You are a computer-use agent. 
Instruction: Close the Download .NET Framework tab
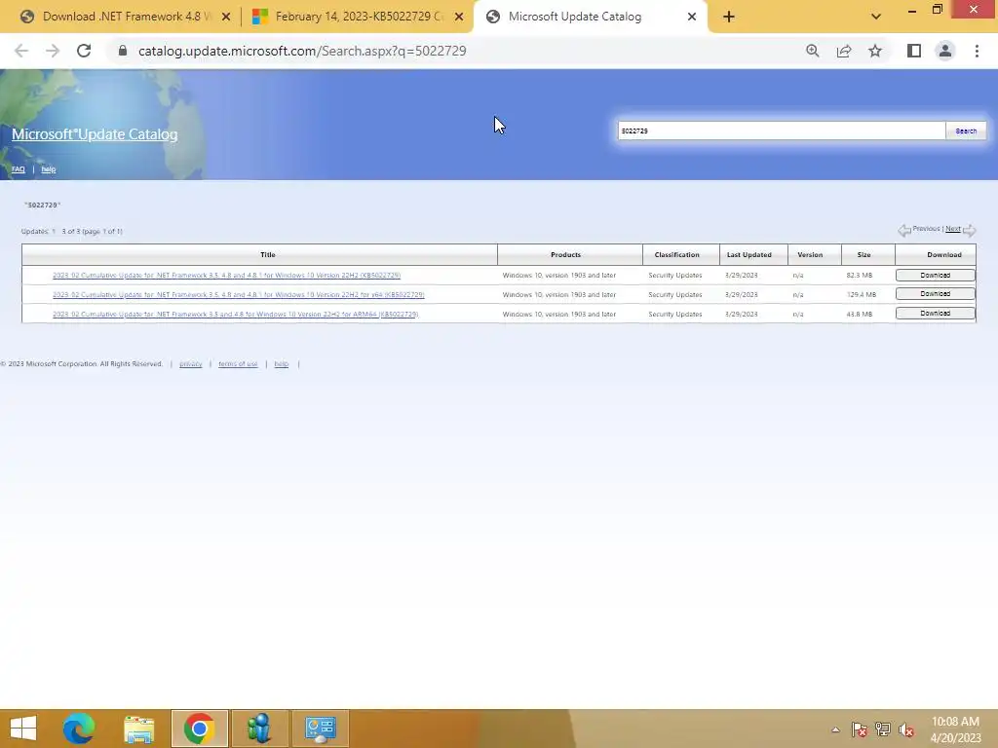click(225, 18)
